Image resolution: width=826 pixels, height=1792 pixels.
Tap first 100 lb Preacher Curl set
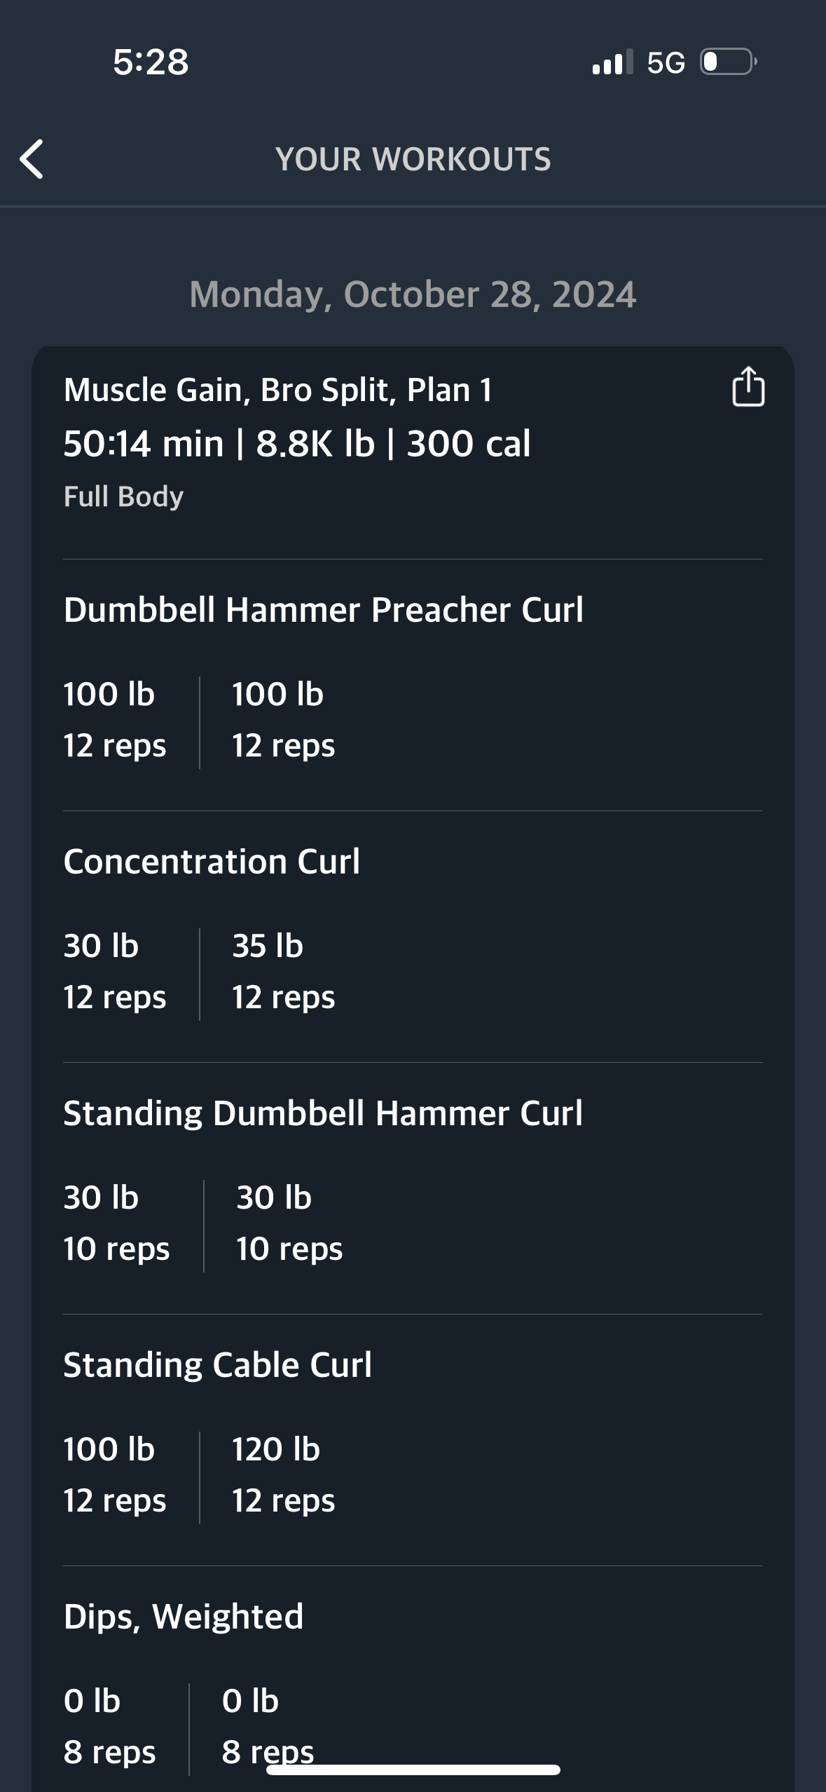[x=115, y=720]
